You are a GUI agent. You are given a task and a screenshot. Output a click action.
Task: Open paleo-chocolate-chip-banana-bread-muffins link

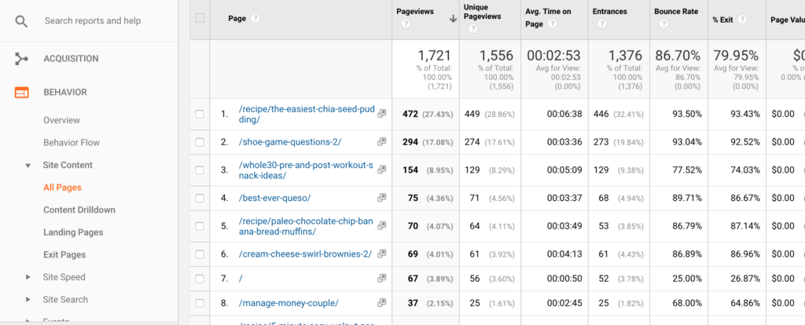click(306, 225)
